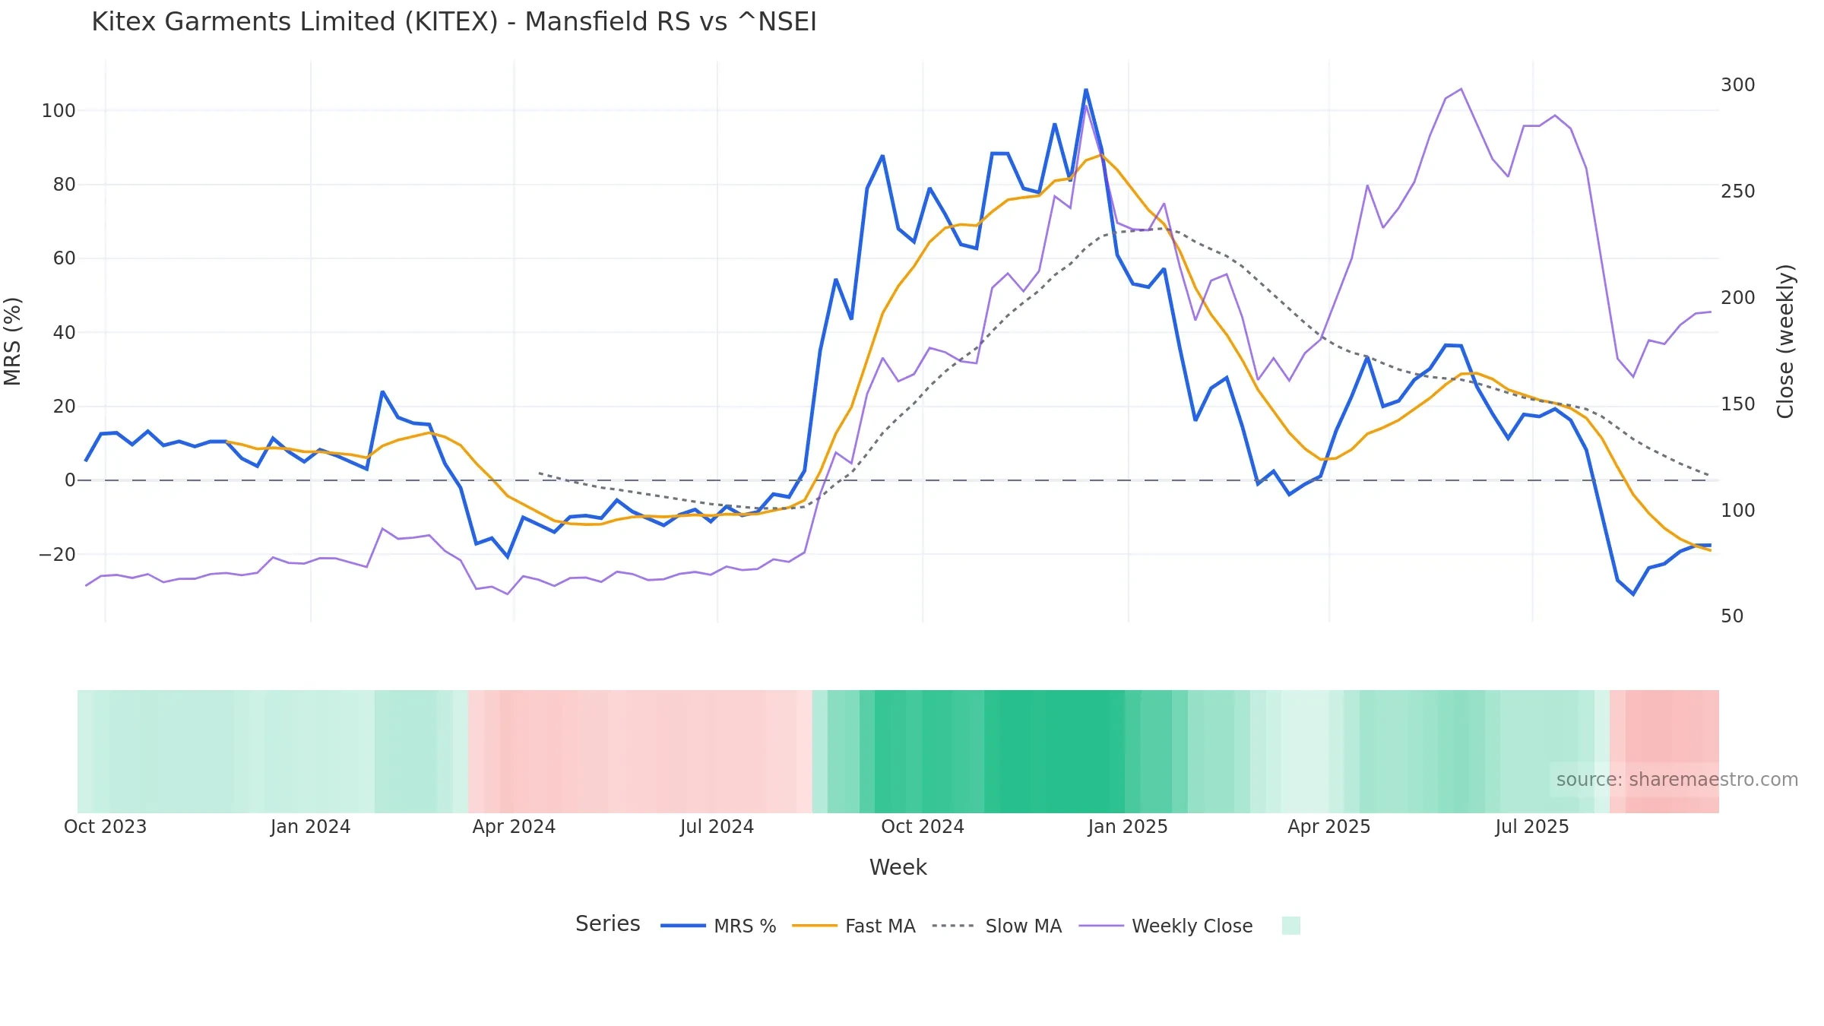The width and height of the screenshot is (1824, 1026).
Task: Click the Jan 2024 axis tick label
Action: coord(310,826)
